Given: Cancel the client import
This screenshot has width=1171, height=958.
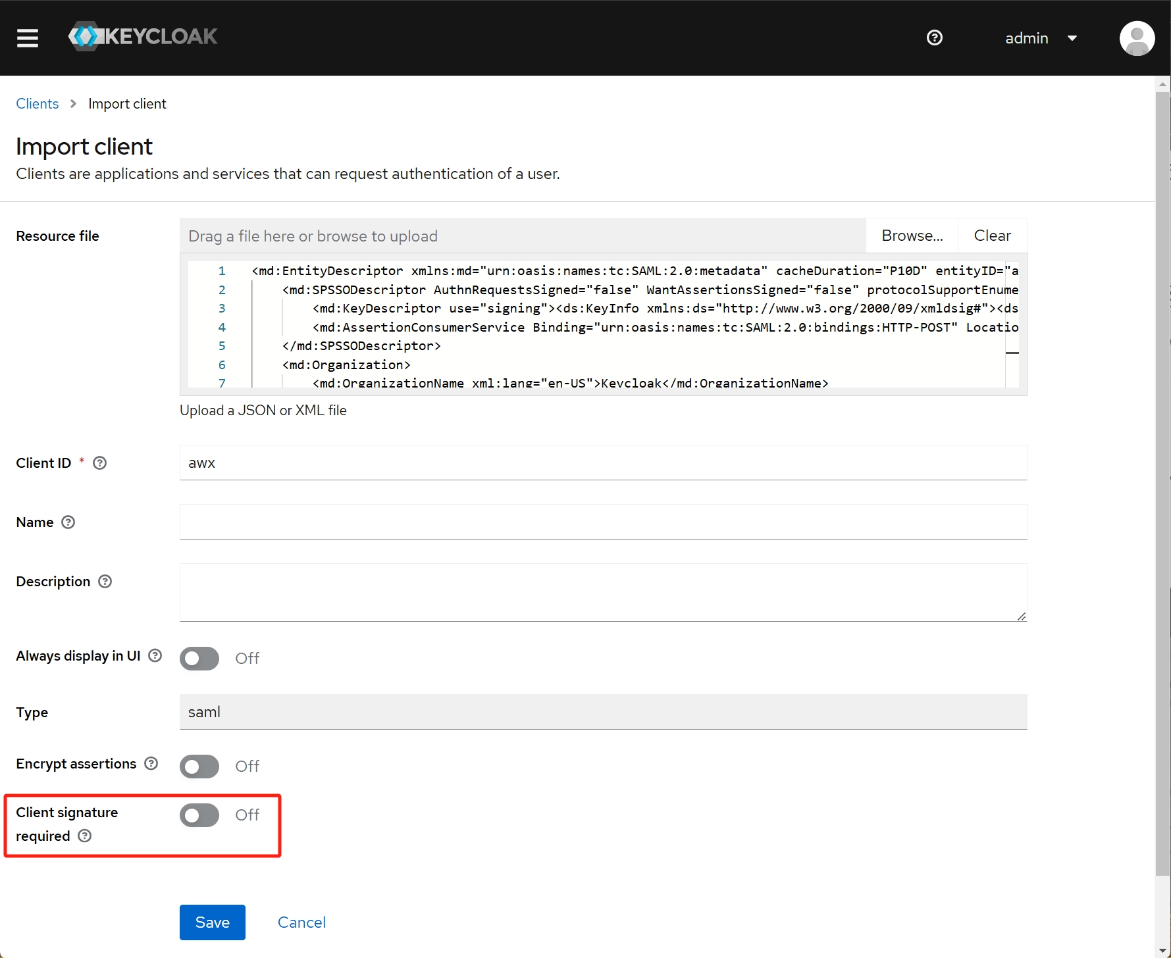Looking at the screenshot, I should tap(301, 922).
